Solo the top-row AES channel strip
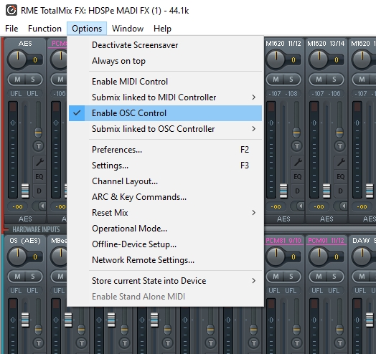The image size is (376, 354). click(x=33, y=80)
